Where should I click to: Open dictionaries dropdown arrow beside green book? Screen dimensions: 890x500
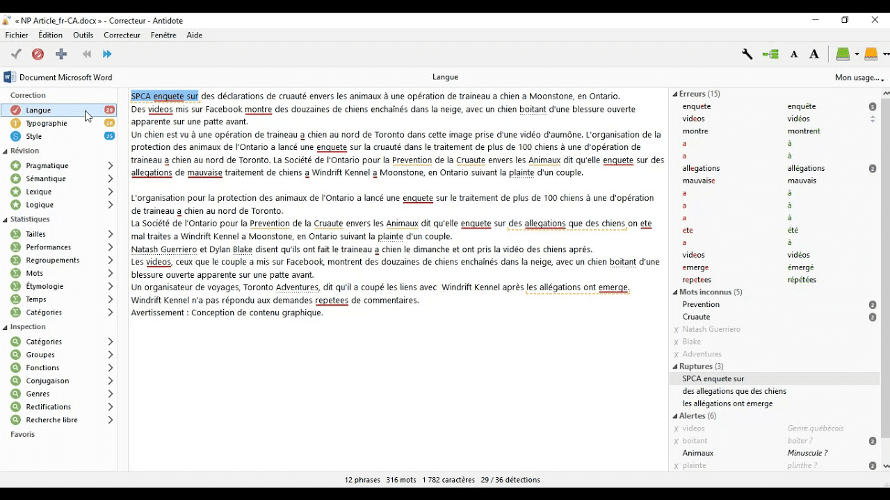click(x=857, y=54)
